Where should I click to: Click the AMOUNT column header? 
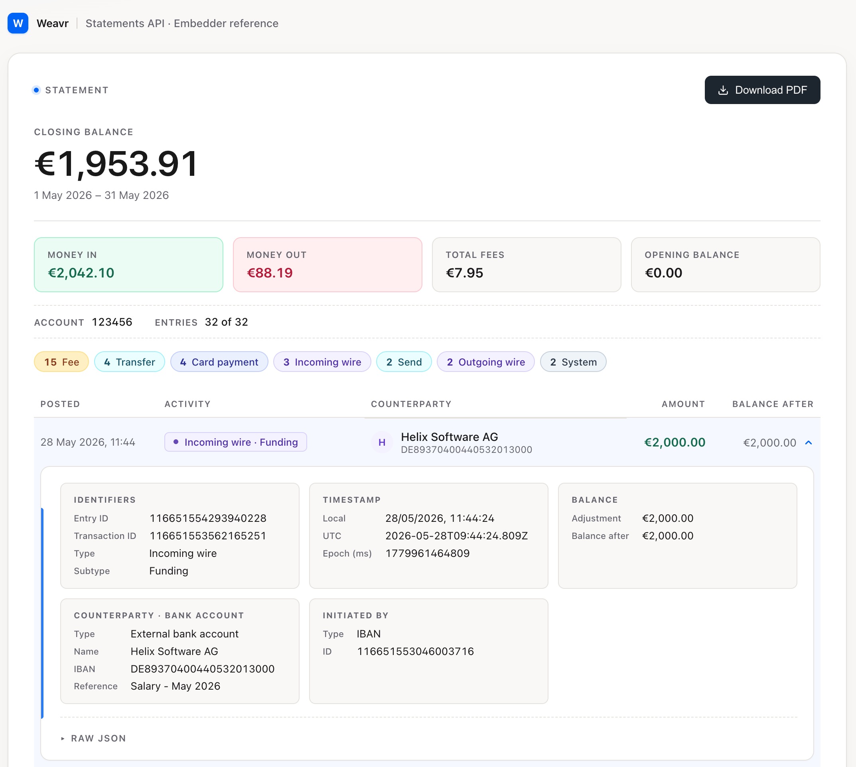click(x=683, y=404)
